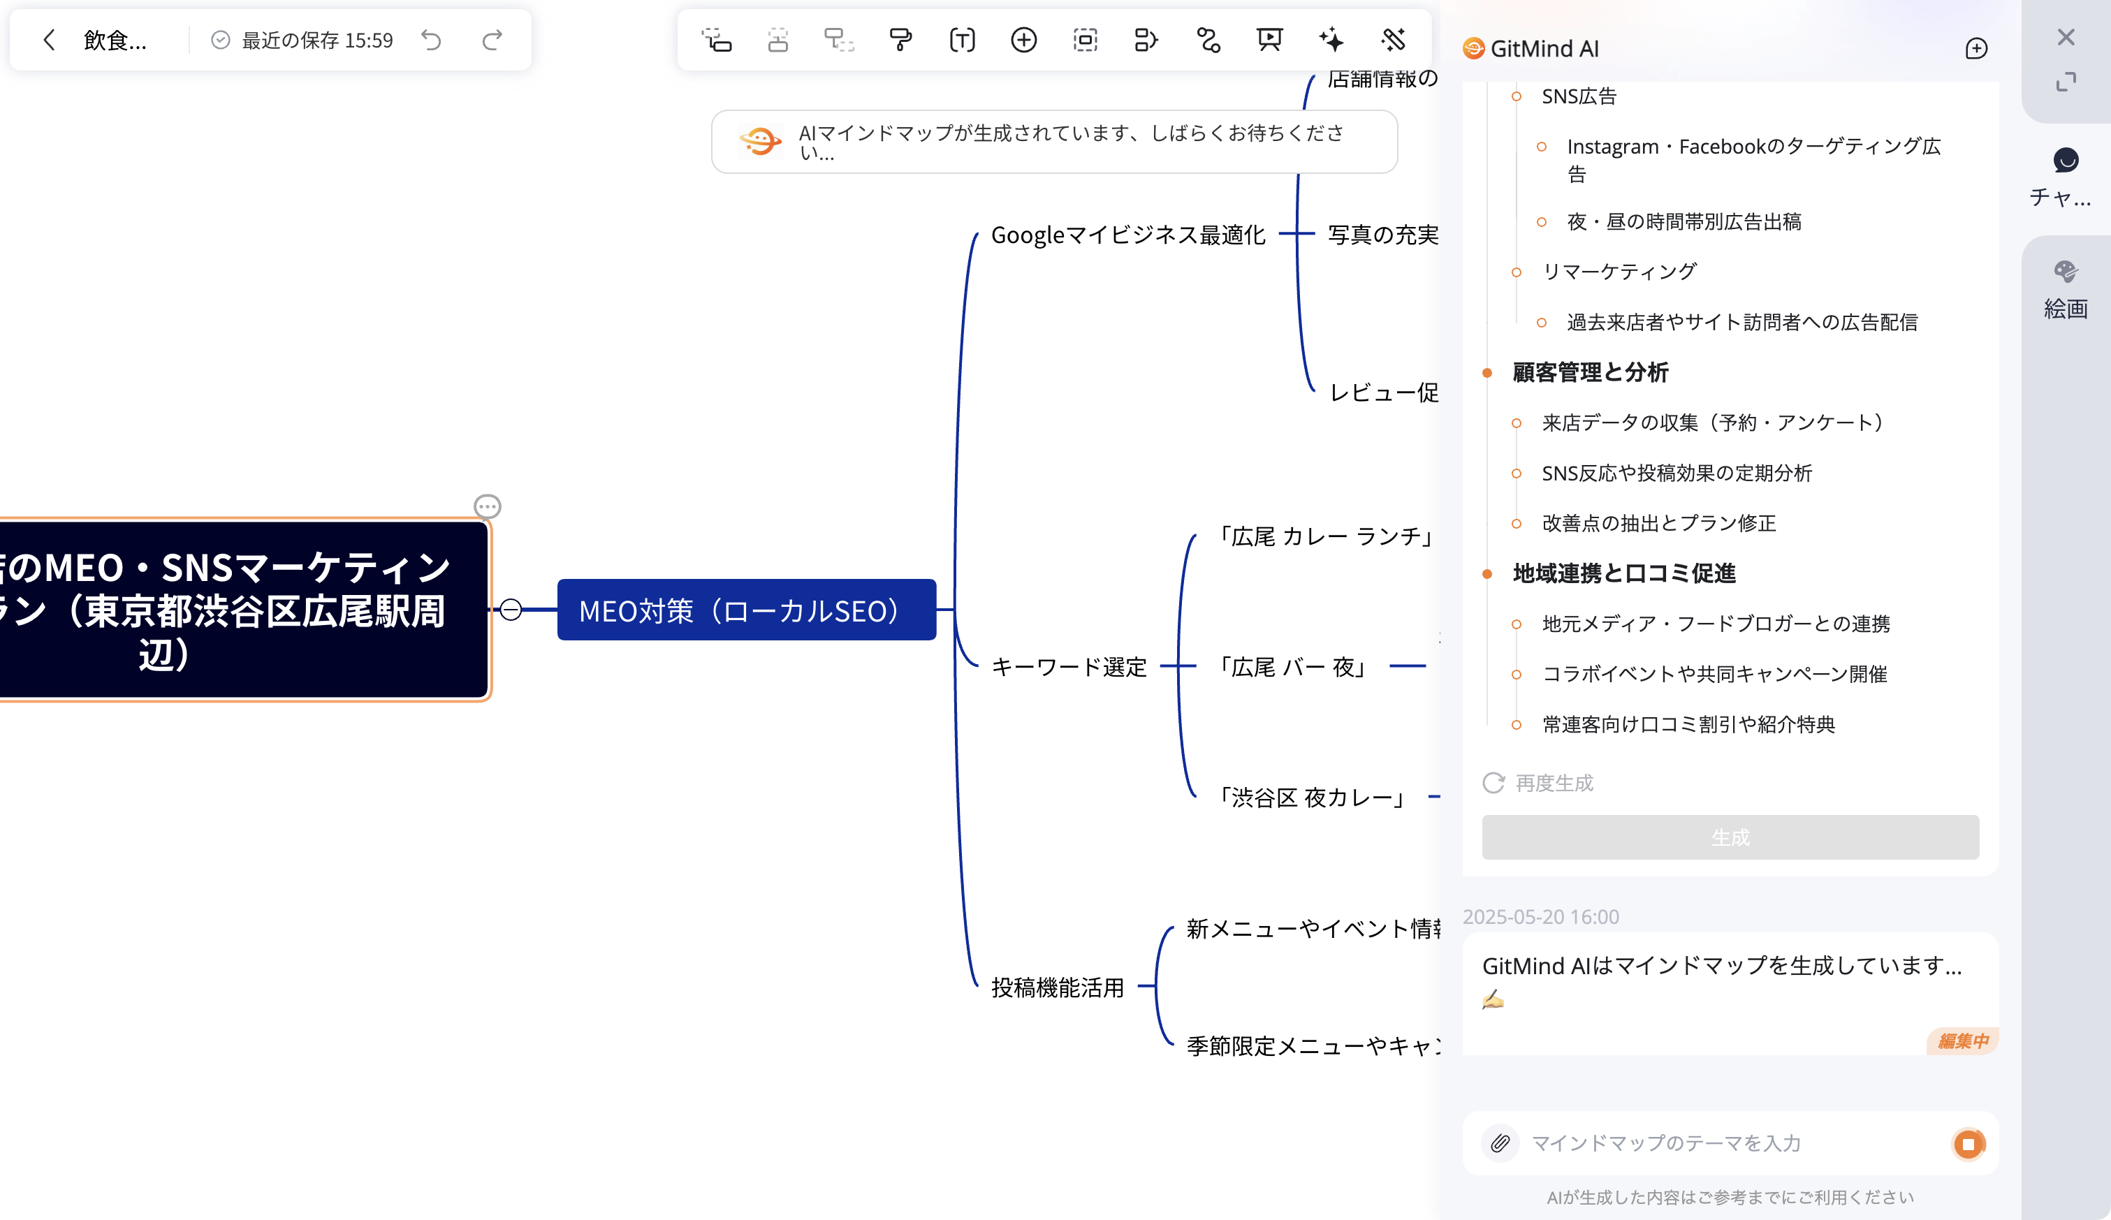2111x1220 pixels.
Task: Open the AI sparkle assistant icon
Action: (1330, 39)
